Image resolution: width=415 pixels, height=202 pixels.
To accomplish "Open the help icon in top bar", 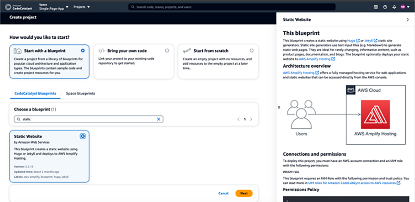I will click(385, 7).
